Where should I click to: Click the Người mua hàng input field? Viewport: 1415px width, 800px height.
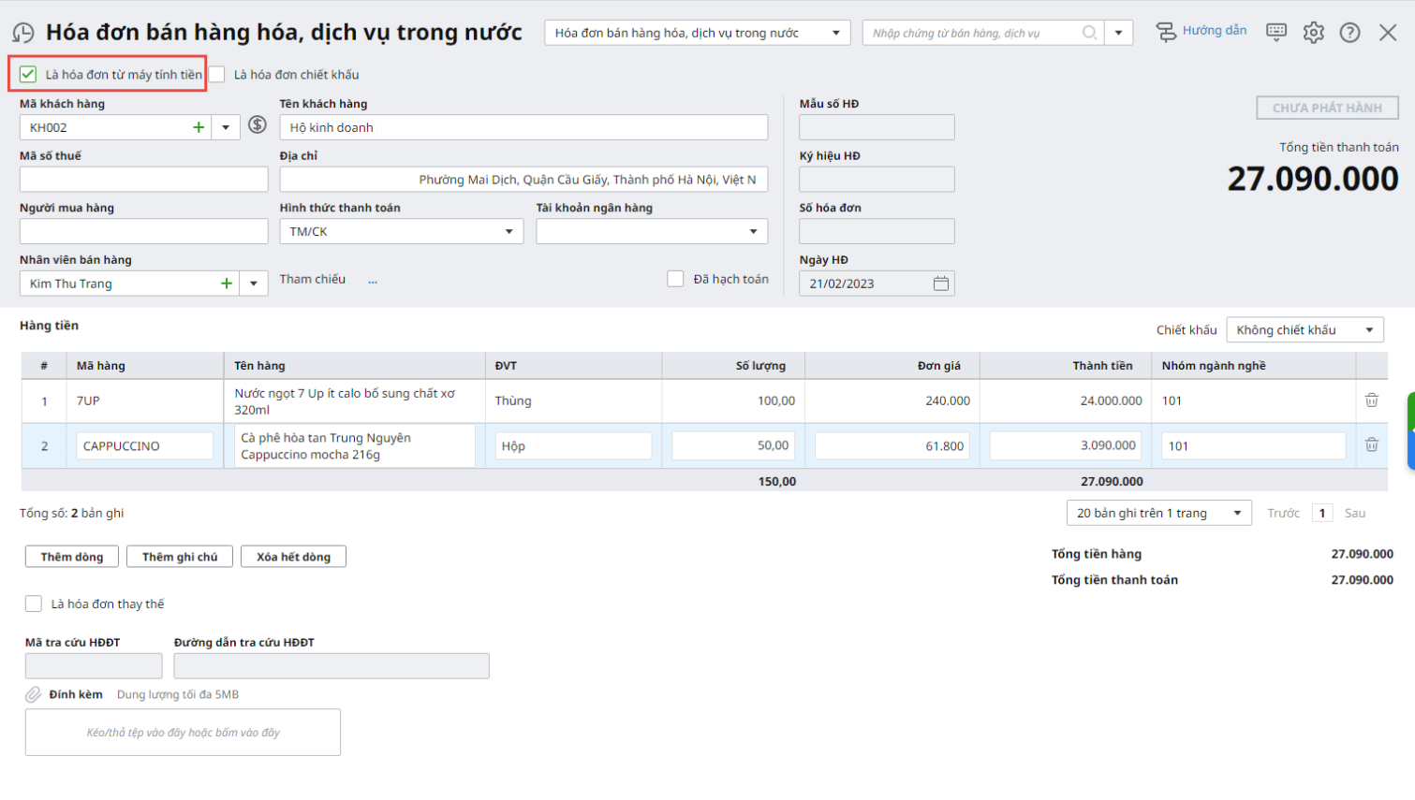tap(144, 231)
